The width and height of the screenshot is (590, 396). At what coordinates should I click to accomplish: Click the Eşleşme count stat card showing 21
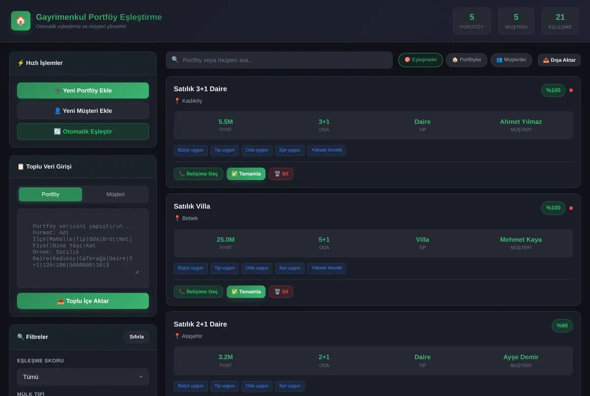point(560,21)
